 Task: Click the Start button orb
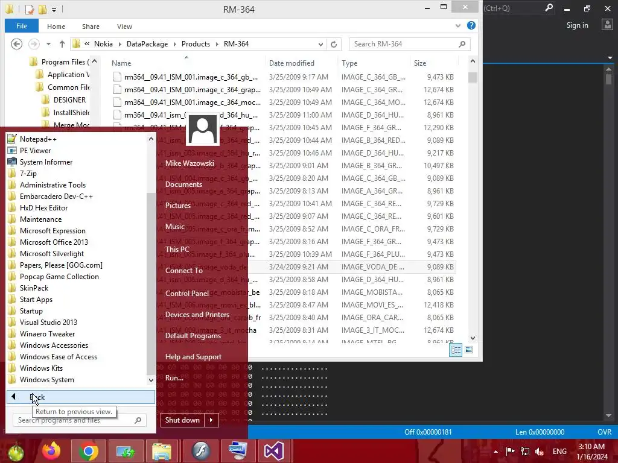(16, 452)
